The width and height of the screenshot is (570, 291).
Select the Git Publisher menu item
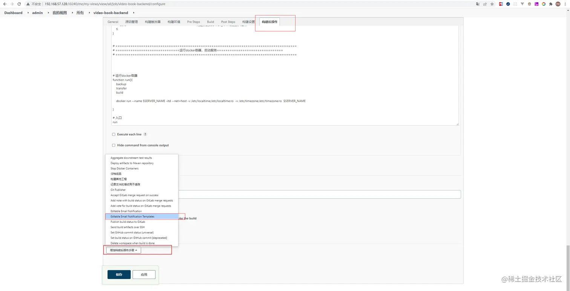(x=142, y=190)
